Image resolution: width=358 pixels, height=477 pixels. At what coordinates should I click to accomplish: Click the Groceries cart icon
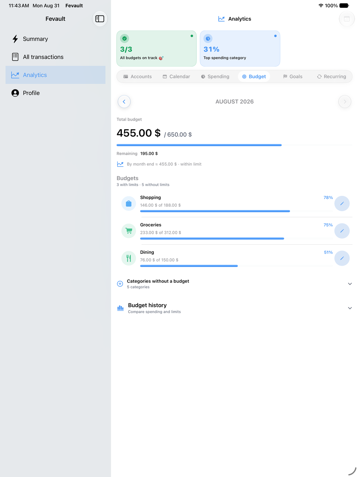[x=129, y=231]
